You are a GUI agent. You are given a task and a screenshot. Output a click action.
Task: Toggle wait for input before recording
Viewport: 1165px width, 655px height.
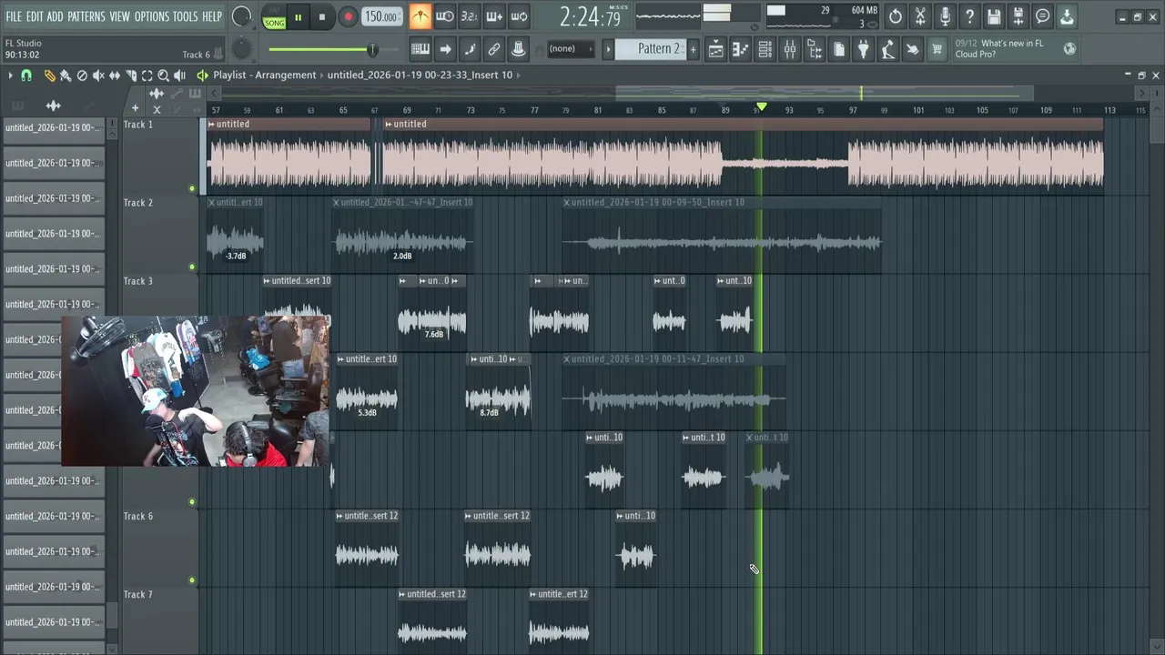click(445, 16)
